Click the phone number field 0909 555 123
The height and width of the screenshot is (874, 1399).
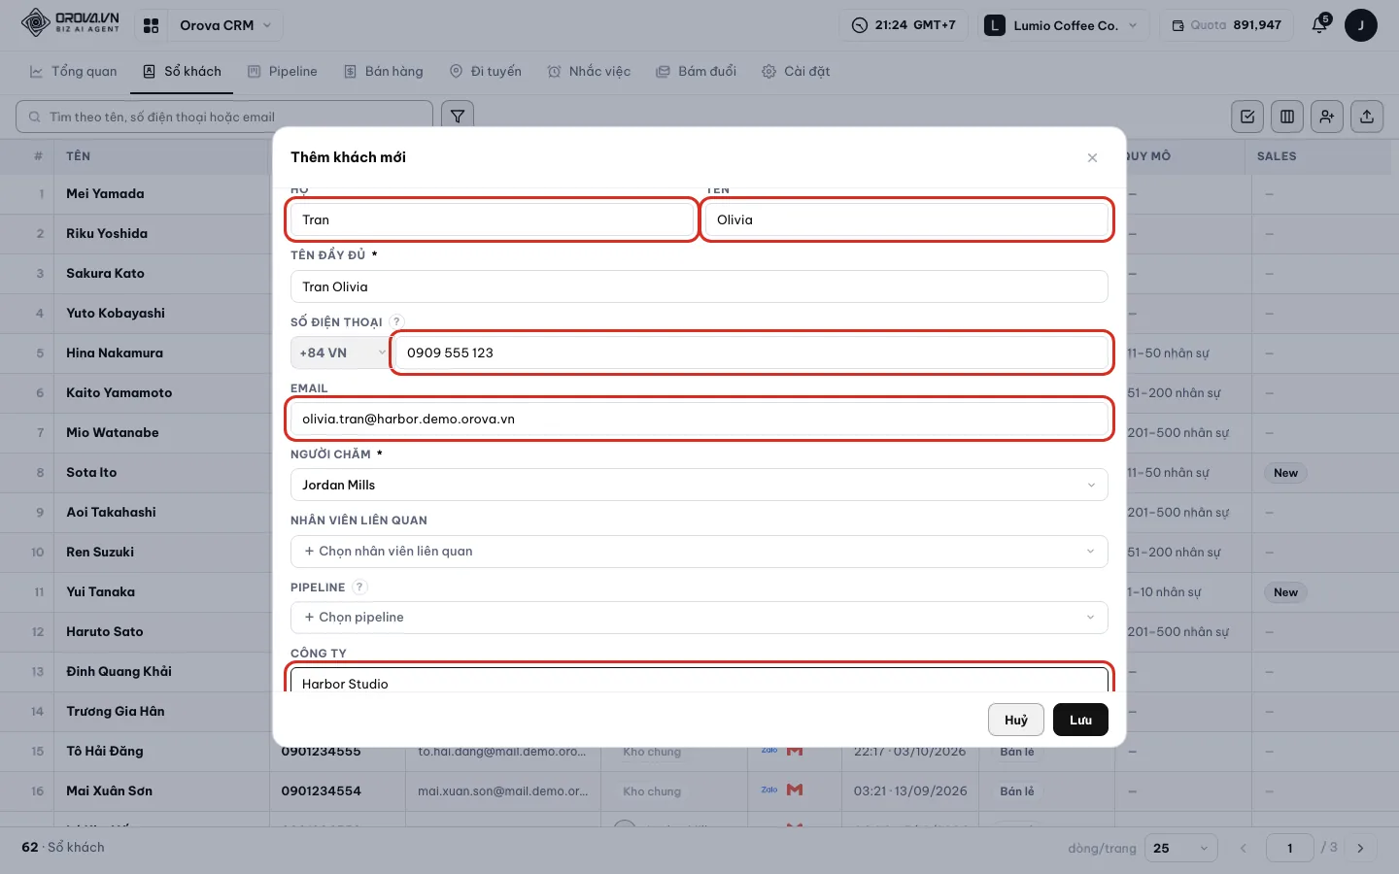click(752, 353)
